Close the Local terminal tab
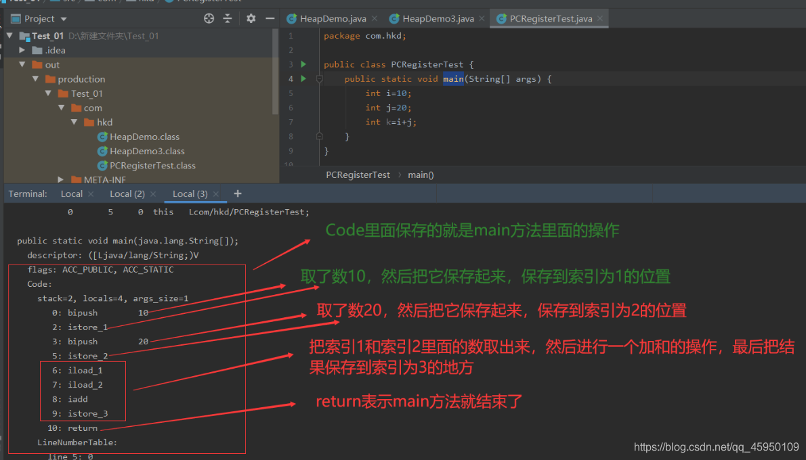The height and width of the screenshot is (460, 806). [x=91, y=193]
